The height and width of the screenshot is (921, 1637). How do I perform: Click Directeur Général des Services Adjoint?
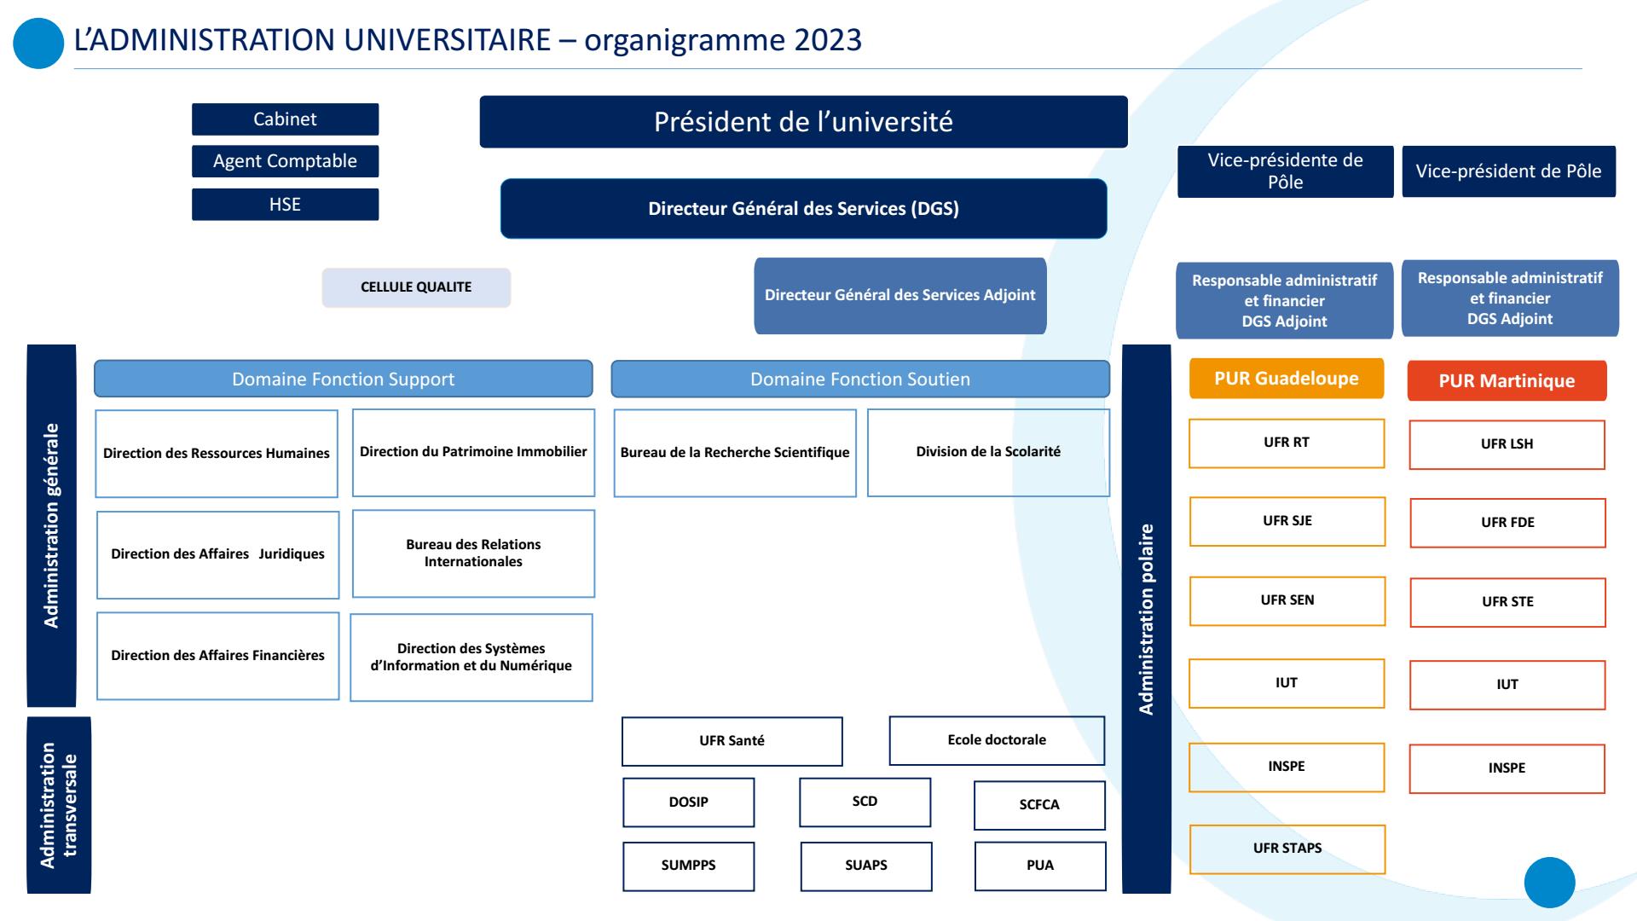pyautogui.click(x=899, y=295)
